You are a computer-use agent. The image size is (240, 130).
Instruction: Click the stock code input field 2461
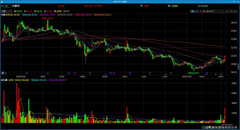point(8,6)
